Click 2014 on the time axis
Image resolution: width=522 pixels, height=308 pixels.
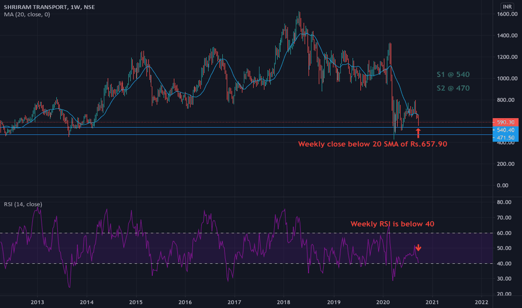point(87,302)
